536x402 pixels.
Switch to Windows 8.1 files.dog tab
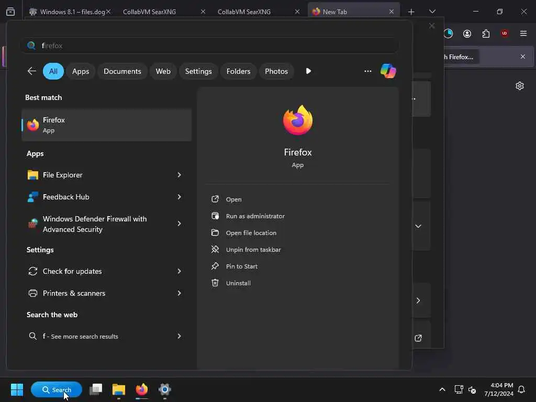[71, 12]
